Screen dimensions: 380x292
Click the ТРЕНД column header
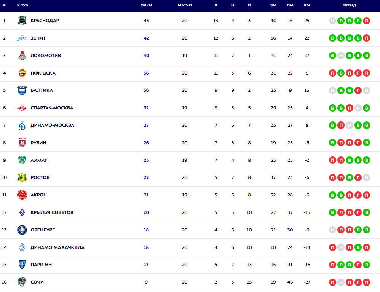(x=349, y=5)
